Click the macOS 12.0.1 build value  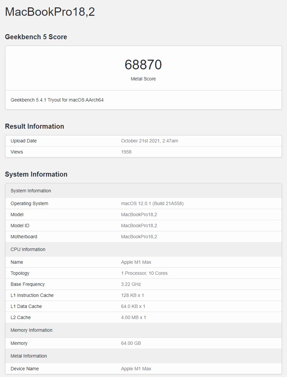(x=152, y=203)
